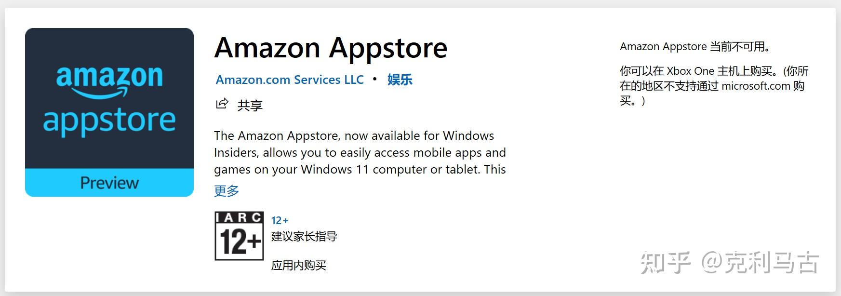
Task: Click the @克利马吉 watermark username
Action: tap(760, 263)
